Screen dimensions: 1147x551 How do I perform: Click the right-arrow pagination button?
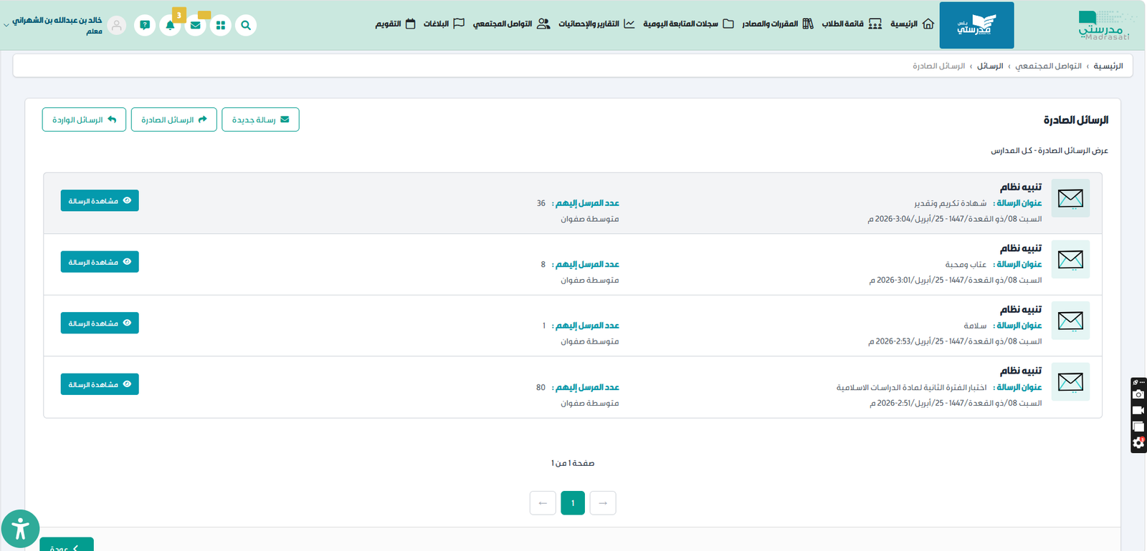point(603,503)
